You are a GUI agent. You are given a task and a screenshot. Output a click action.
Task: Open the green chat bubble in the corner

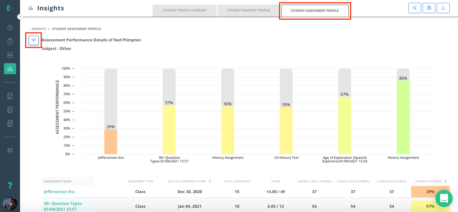444,198
